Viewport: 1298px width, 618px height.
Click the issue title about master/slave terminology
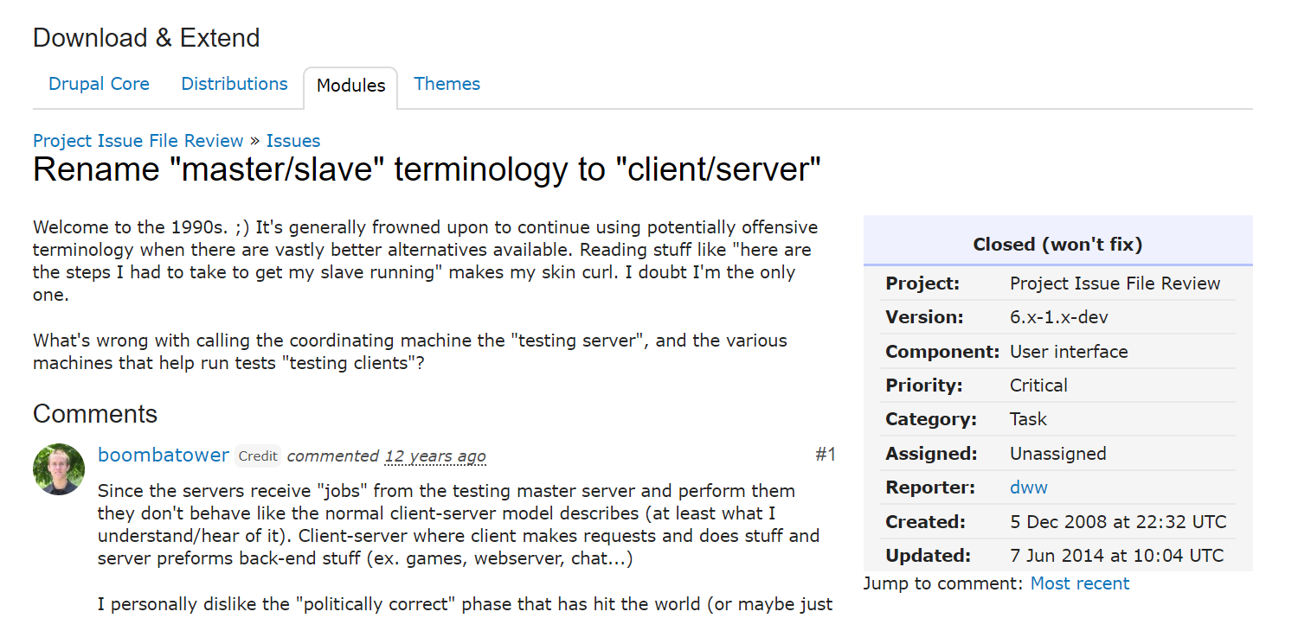tap(427, 170)
